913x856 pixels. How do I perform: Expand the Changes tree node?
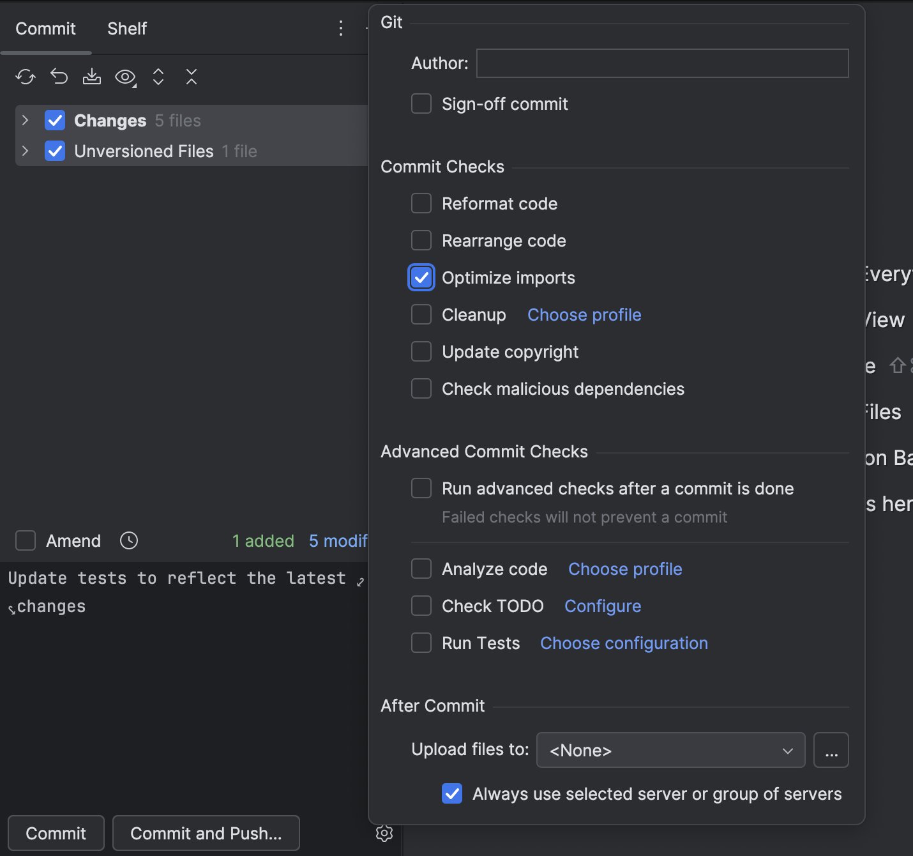tap(25, 120)
